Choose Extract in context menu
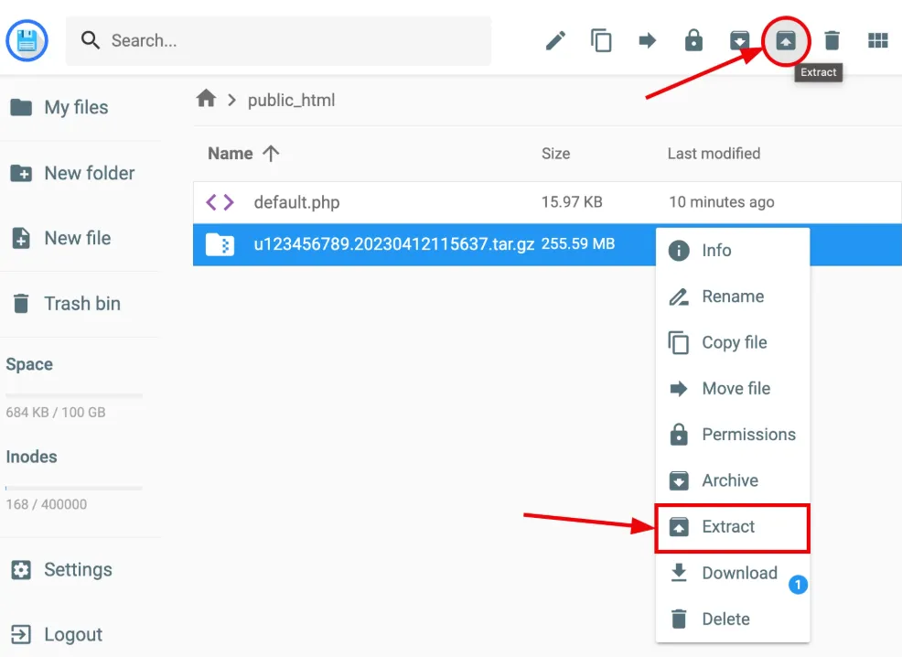This screenshot has height=657, width=902. pos(732,527)
